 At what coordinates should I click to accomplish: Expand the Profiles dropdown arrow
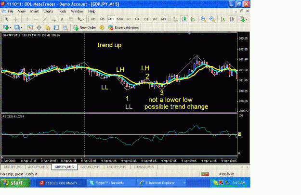pyautogui.click(x=21, y=27)
